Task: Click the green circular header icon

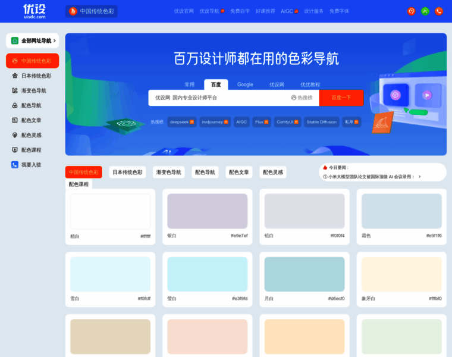Action: 425,11
